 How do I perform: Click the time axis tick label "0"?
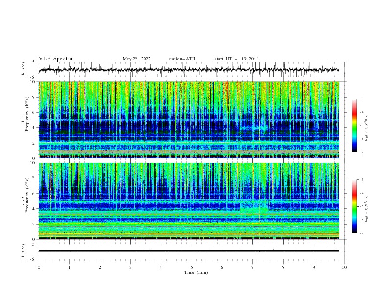[x=39, y=267]
